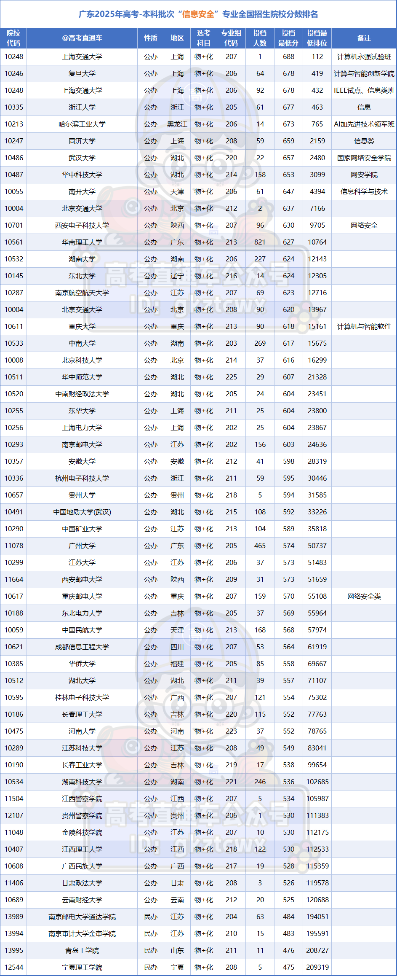Image resolution: width=397 pixels, height=976 pixels.
Task: Click the 国家网络安全学院 remark
Action: pyautogui.click(x=364, y=158)
